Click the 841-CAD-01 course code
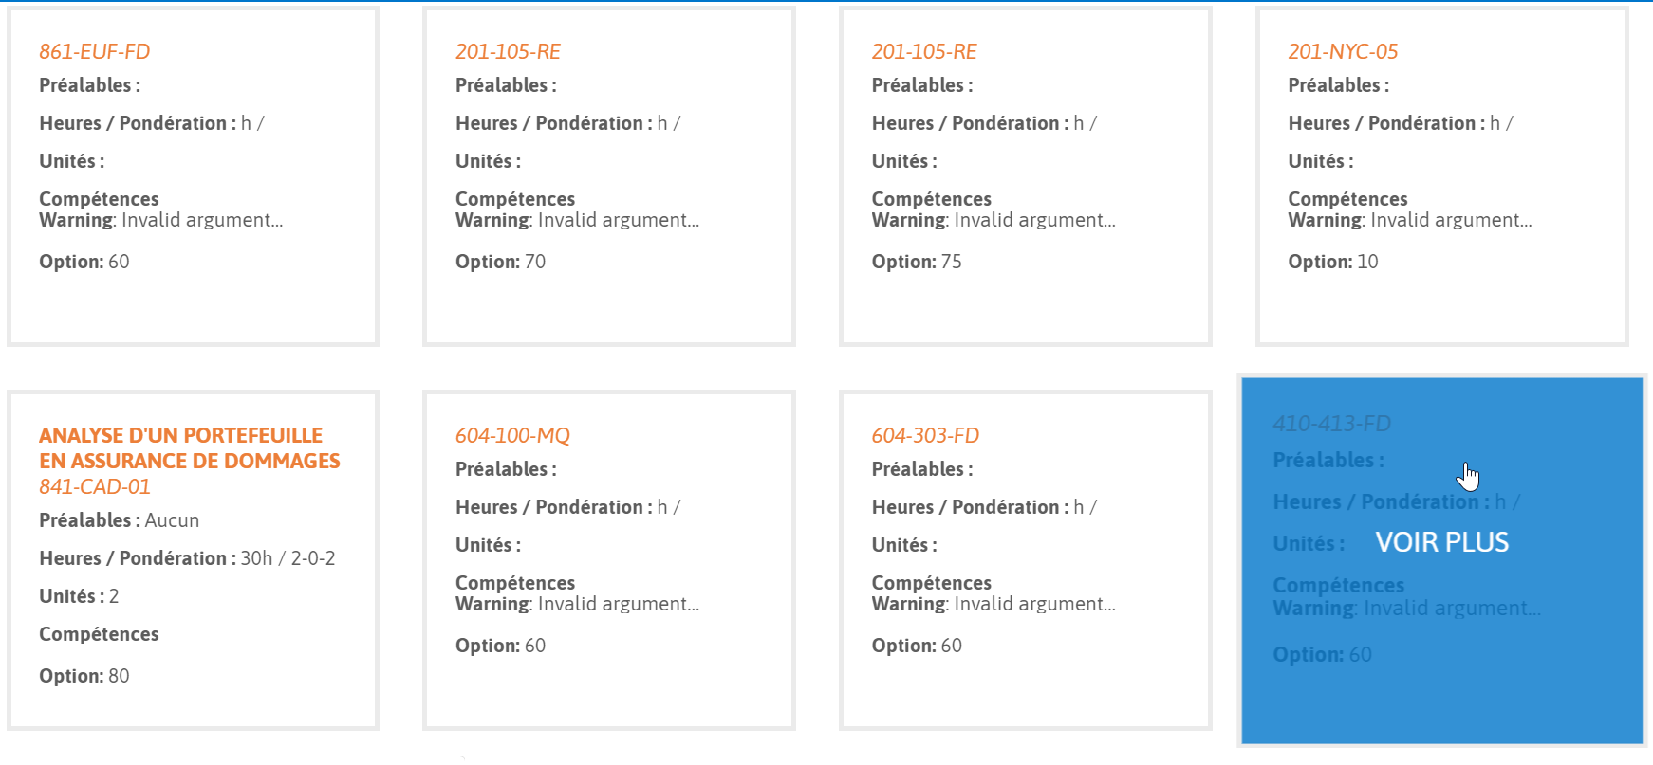The height and width of the screenshot is (765, 1653). click(x=94, y=487)
